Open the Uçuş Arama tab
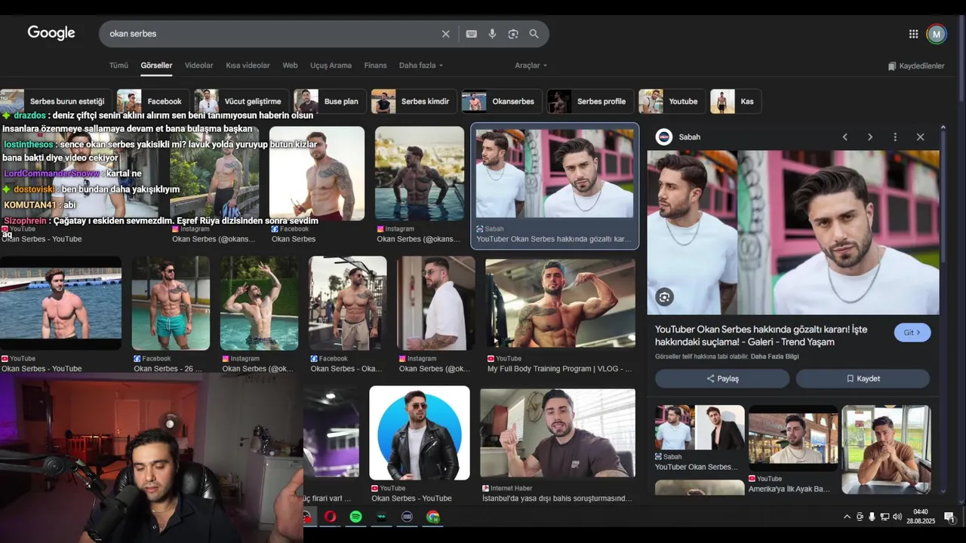 (331, 66)
